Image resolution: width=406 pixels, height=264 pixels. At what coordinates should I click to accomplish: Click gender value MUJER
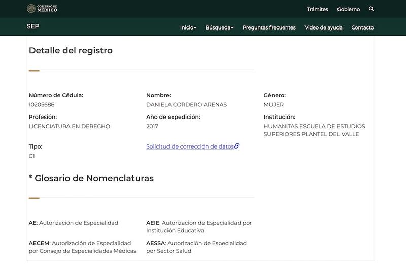coord(274,105)
